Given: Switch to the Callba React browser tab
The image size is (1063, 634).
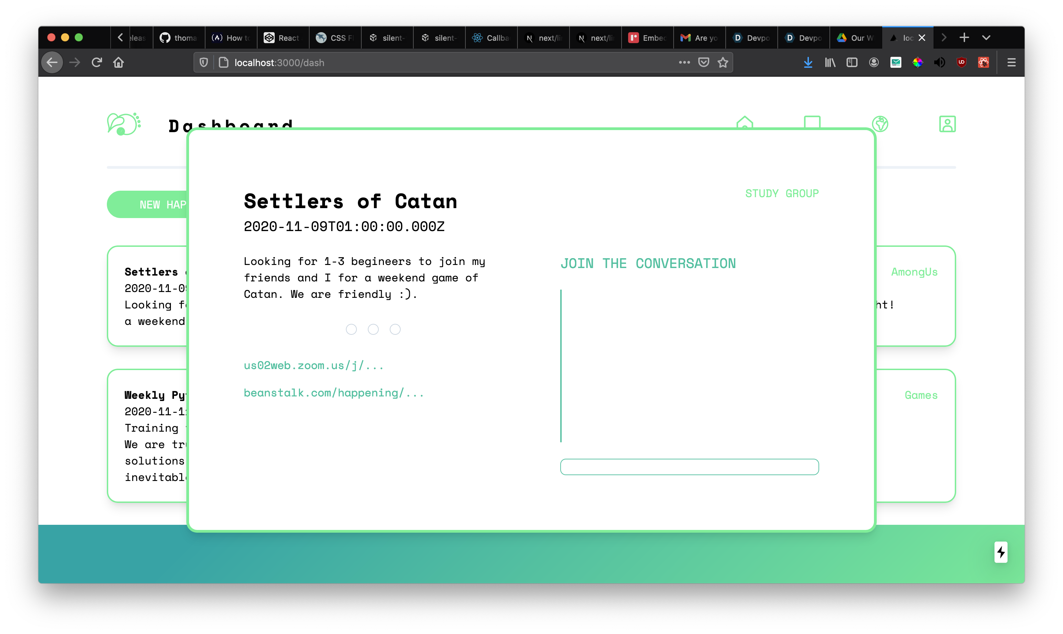Looking at the screenshot, I should pyautogui.click(x=491, y=38).
